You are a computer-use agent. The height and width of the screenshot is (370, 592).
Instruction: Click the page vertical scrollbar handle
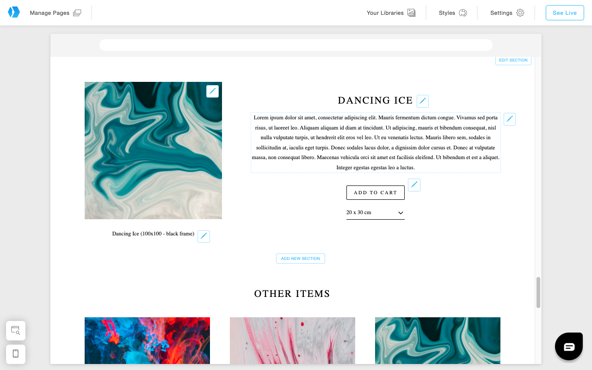tap(538, 293)
